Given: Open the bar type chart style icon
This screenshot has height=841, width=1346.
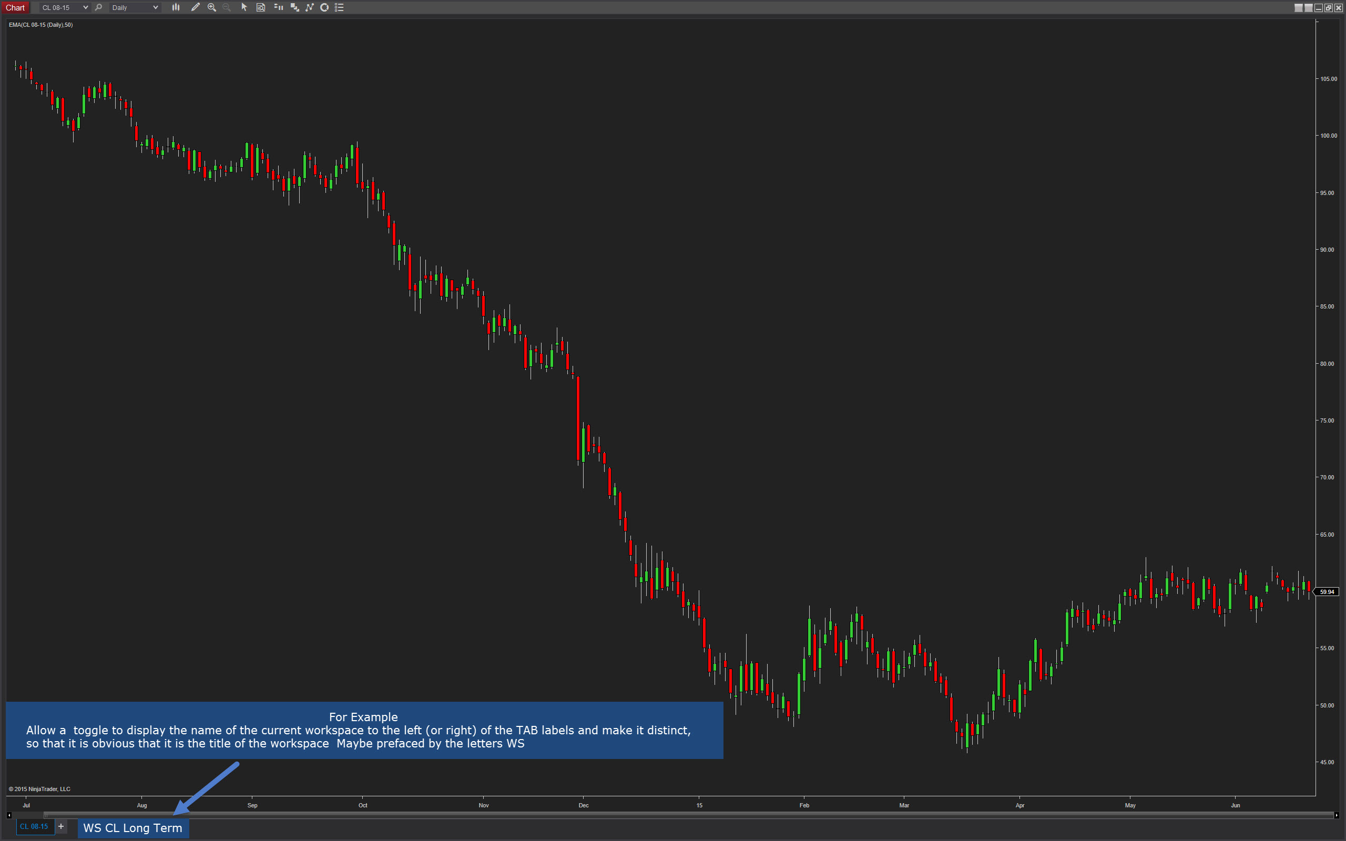Looking at the screenshot, I should [176, 7].
